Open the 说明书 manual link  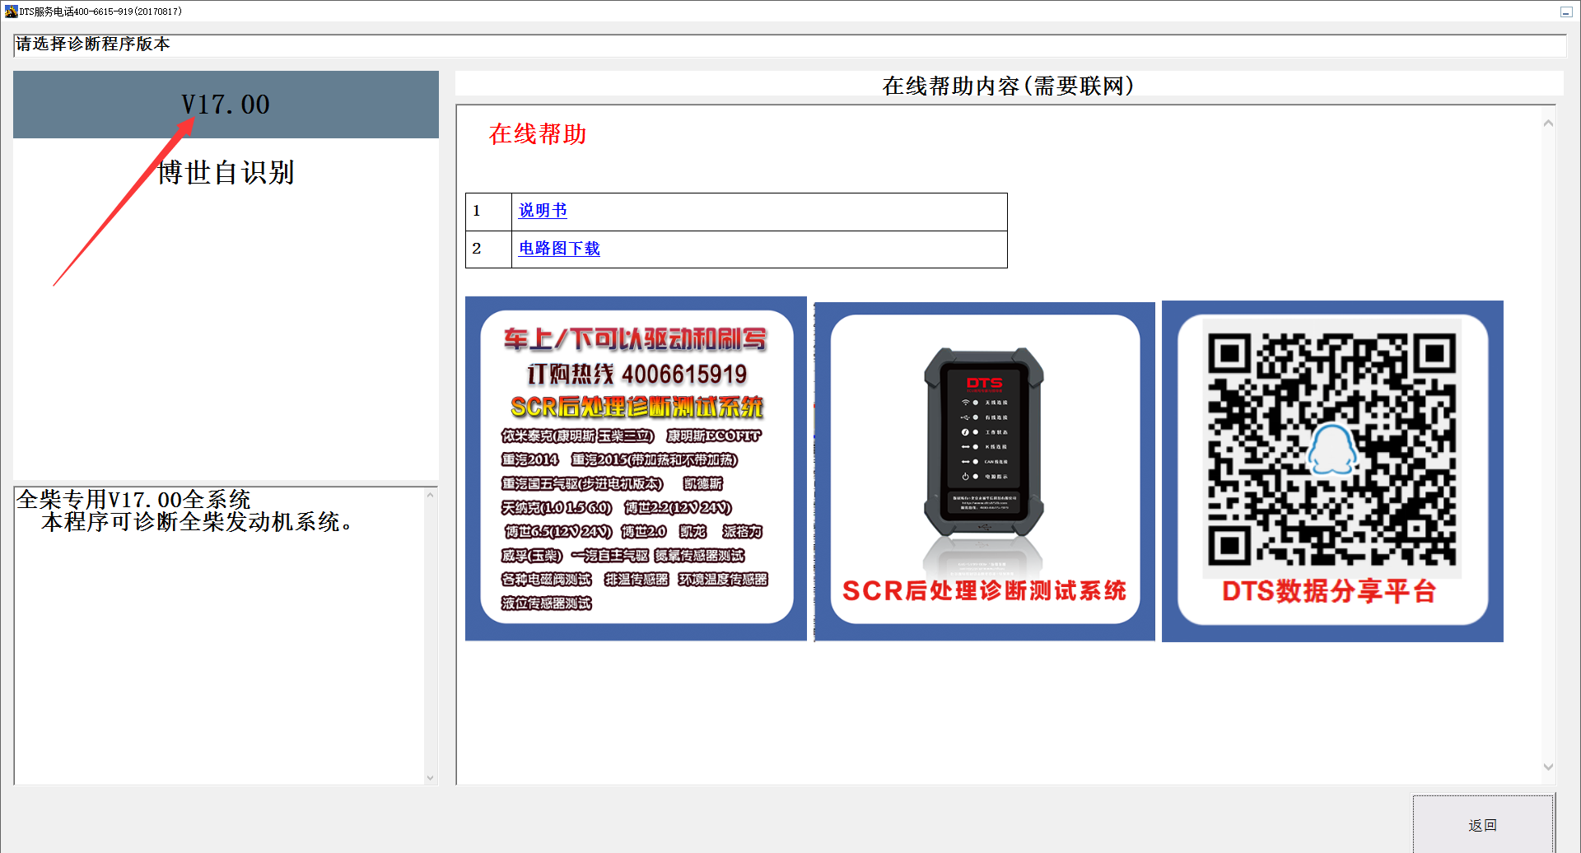click(543, 211)
